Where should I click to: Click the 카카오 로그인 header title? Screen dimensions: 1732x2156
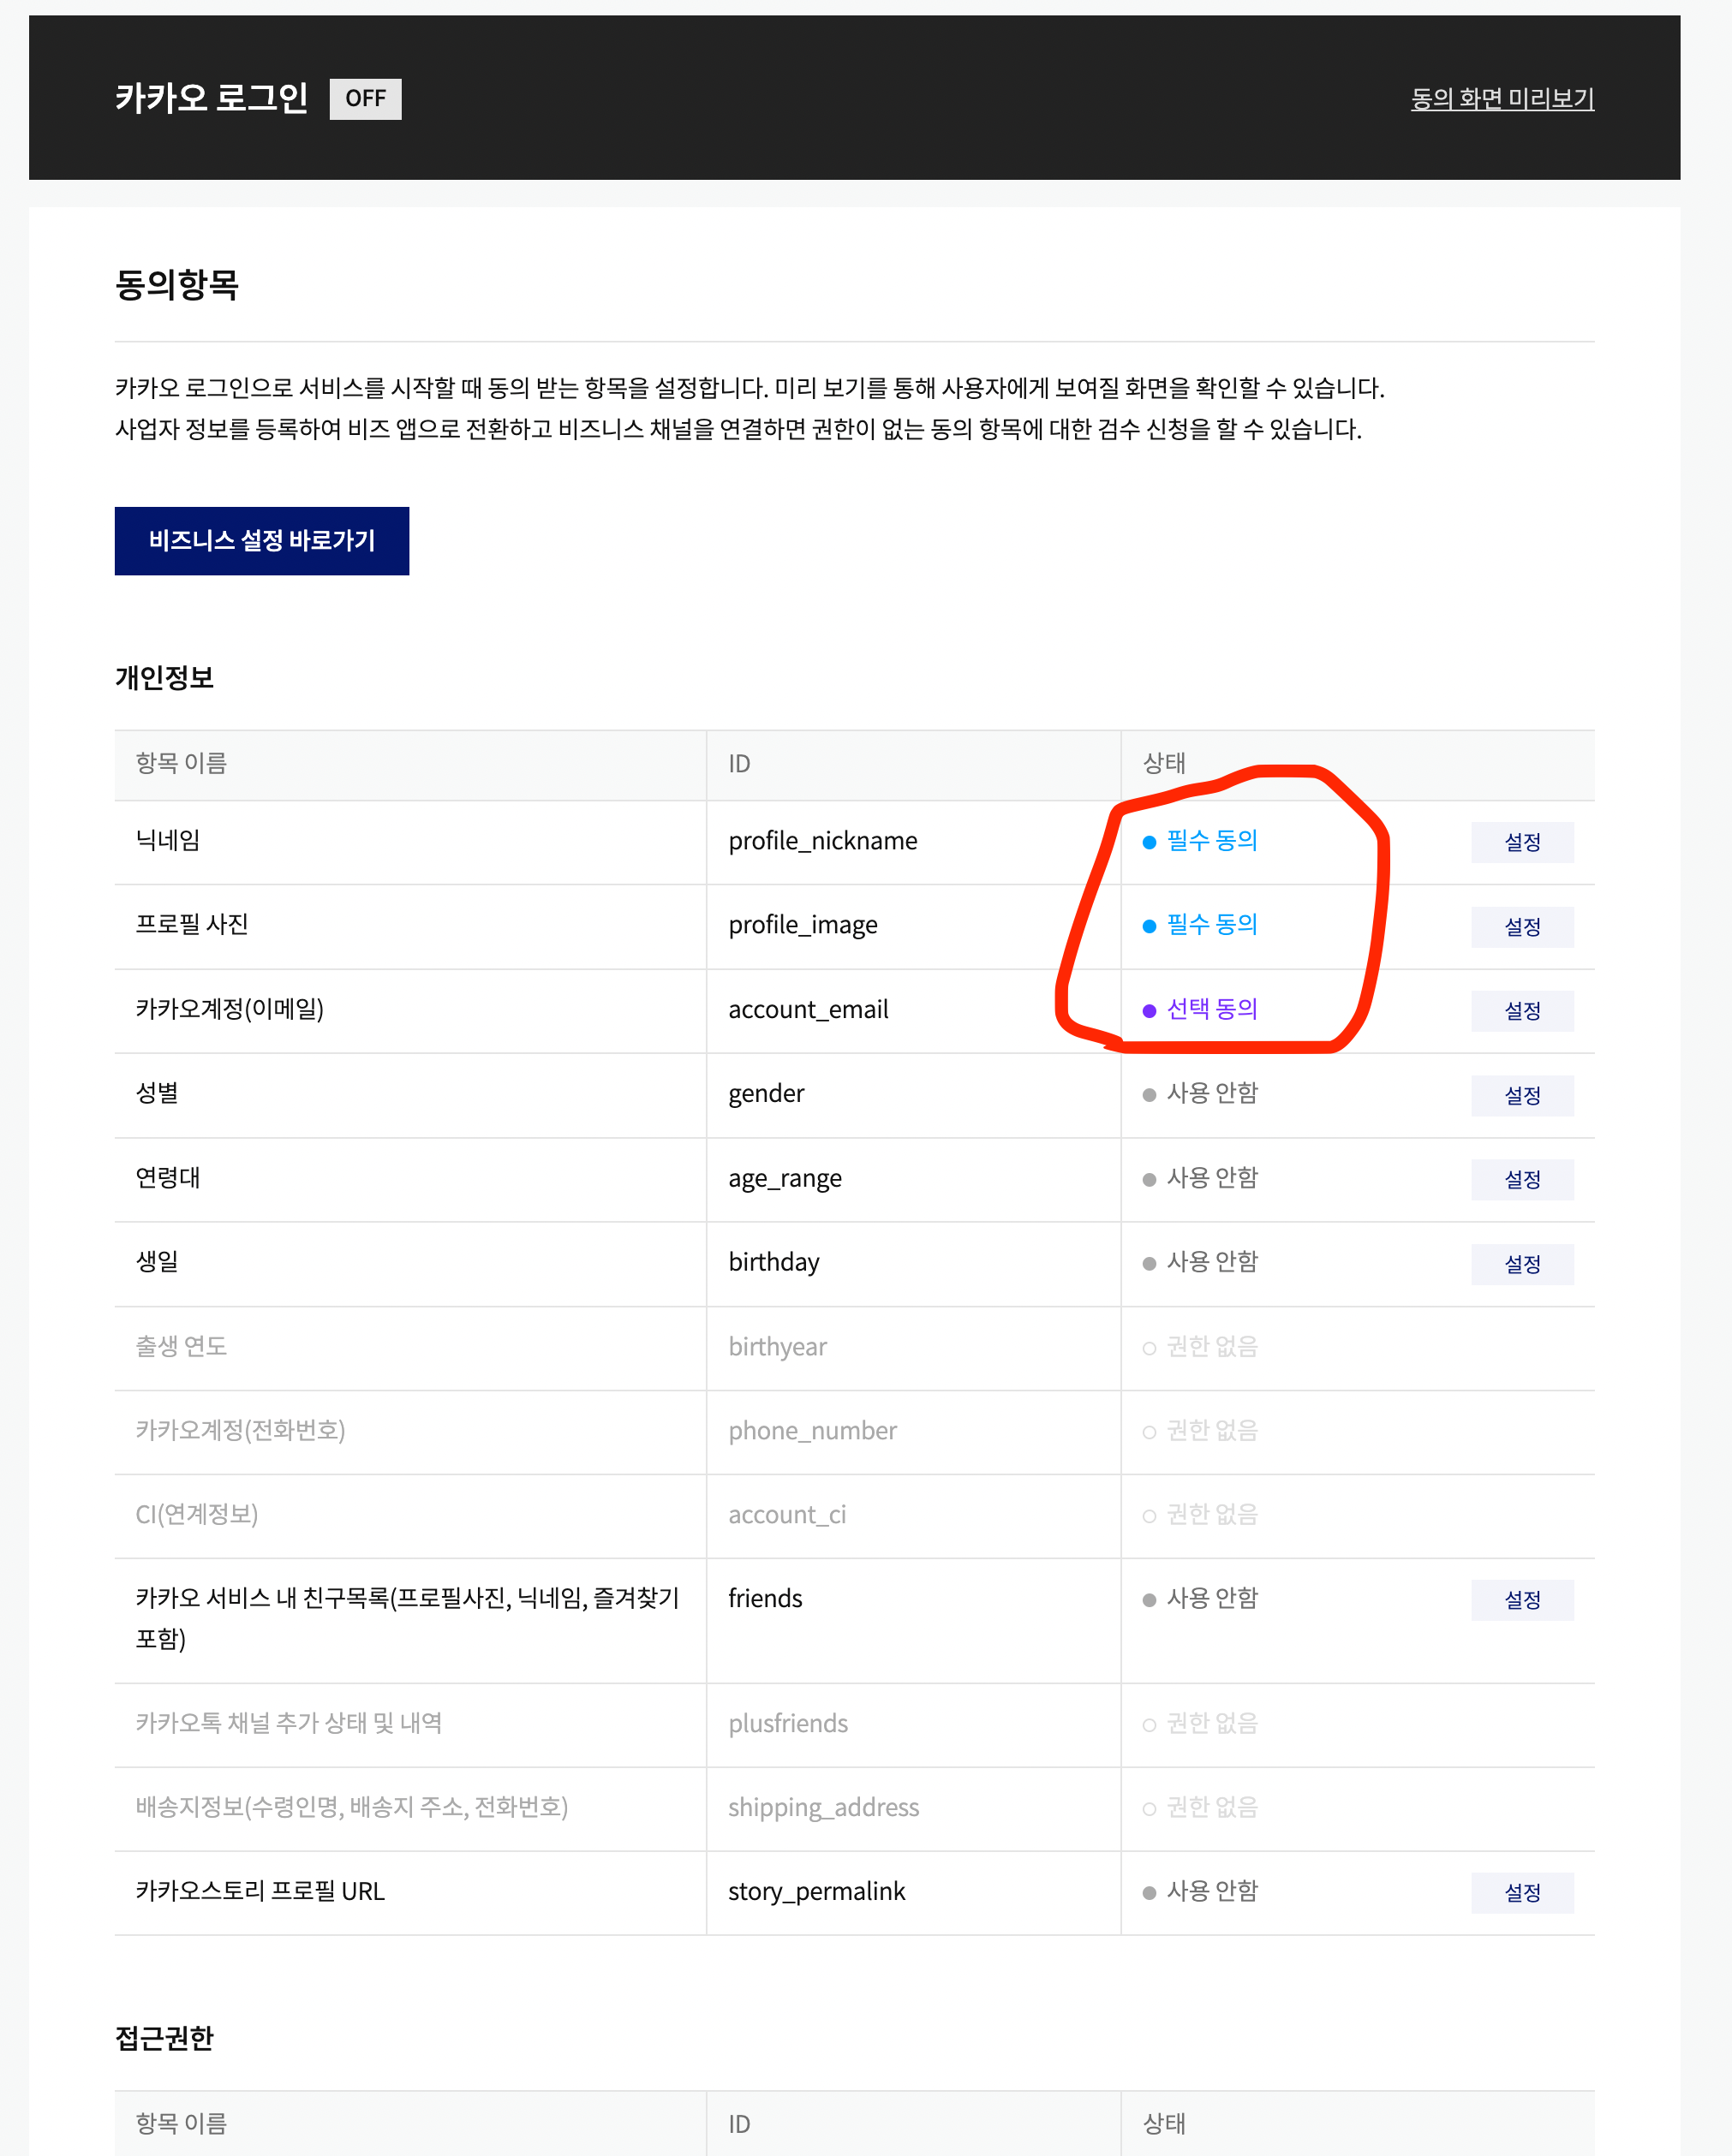(211, 98)
